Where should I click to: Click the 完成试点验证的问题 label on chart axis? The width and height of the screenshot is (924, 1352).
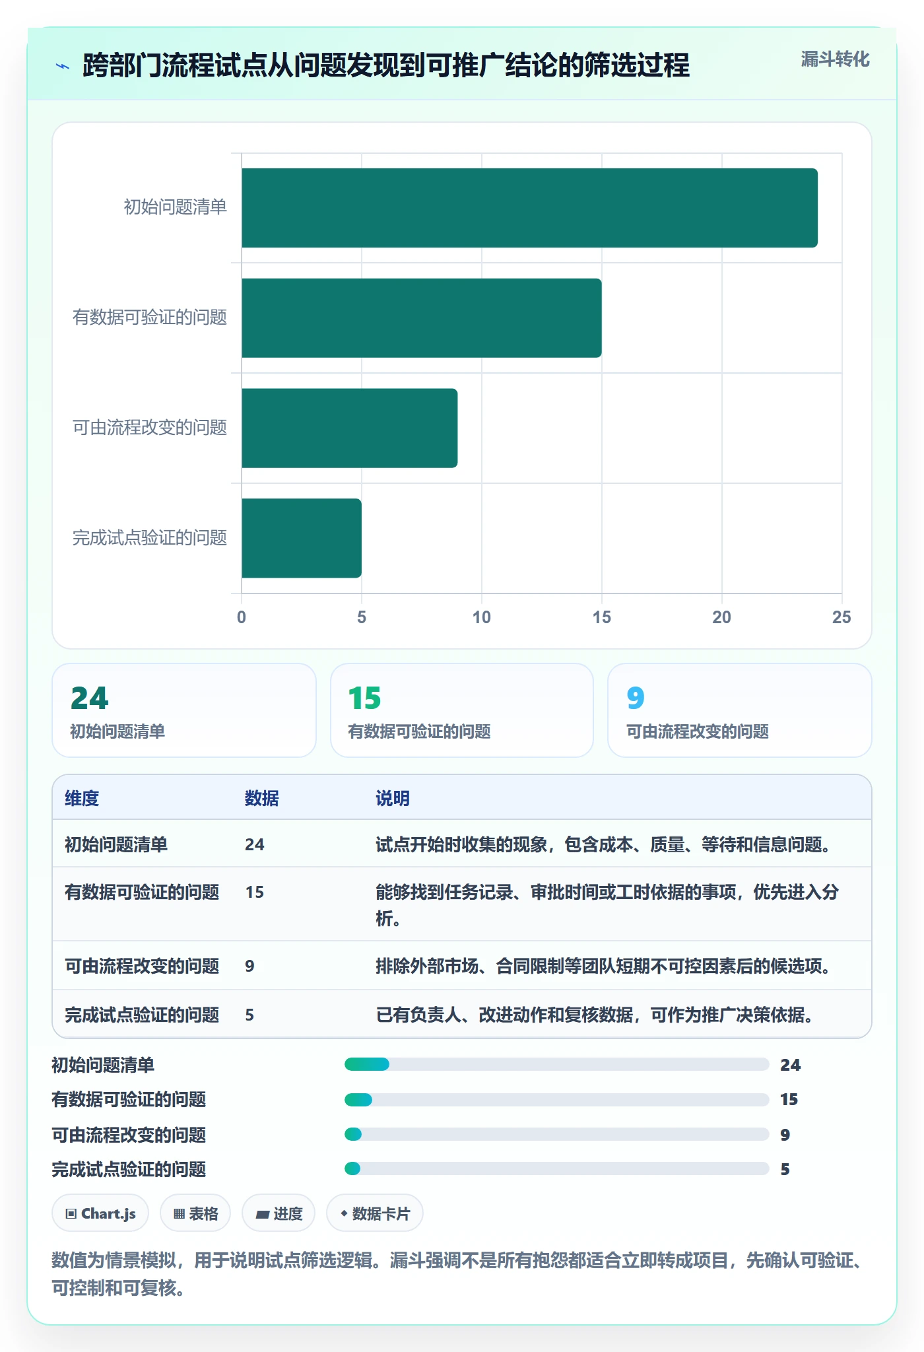coord(150,538)
